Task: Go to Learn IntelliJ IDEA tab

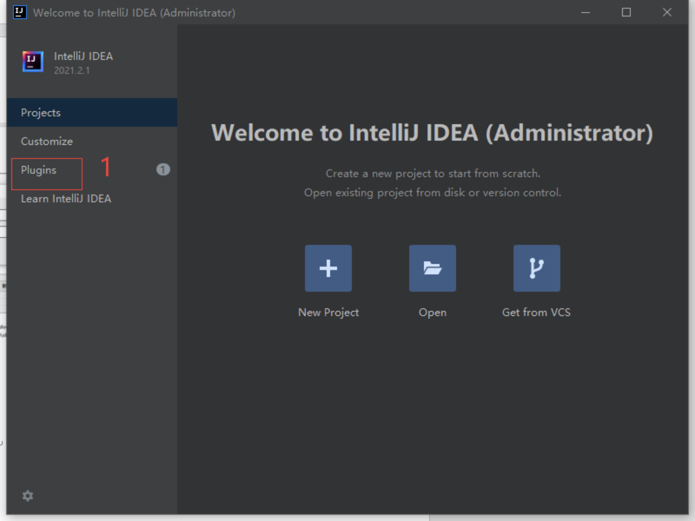Action: (x=66, y=199)
